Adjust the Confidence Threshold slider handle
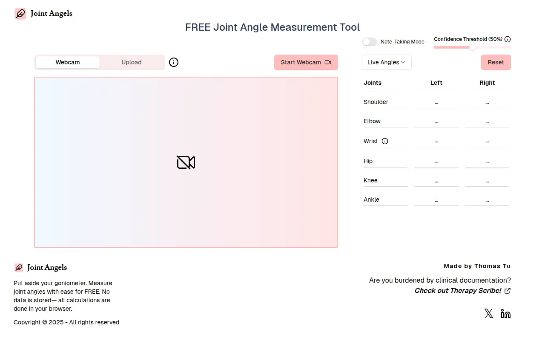The width and height of the screenshot is (545, 341). point(473,47)
